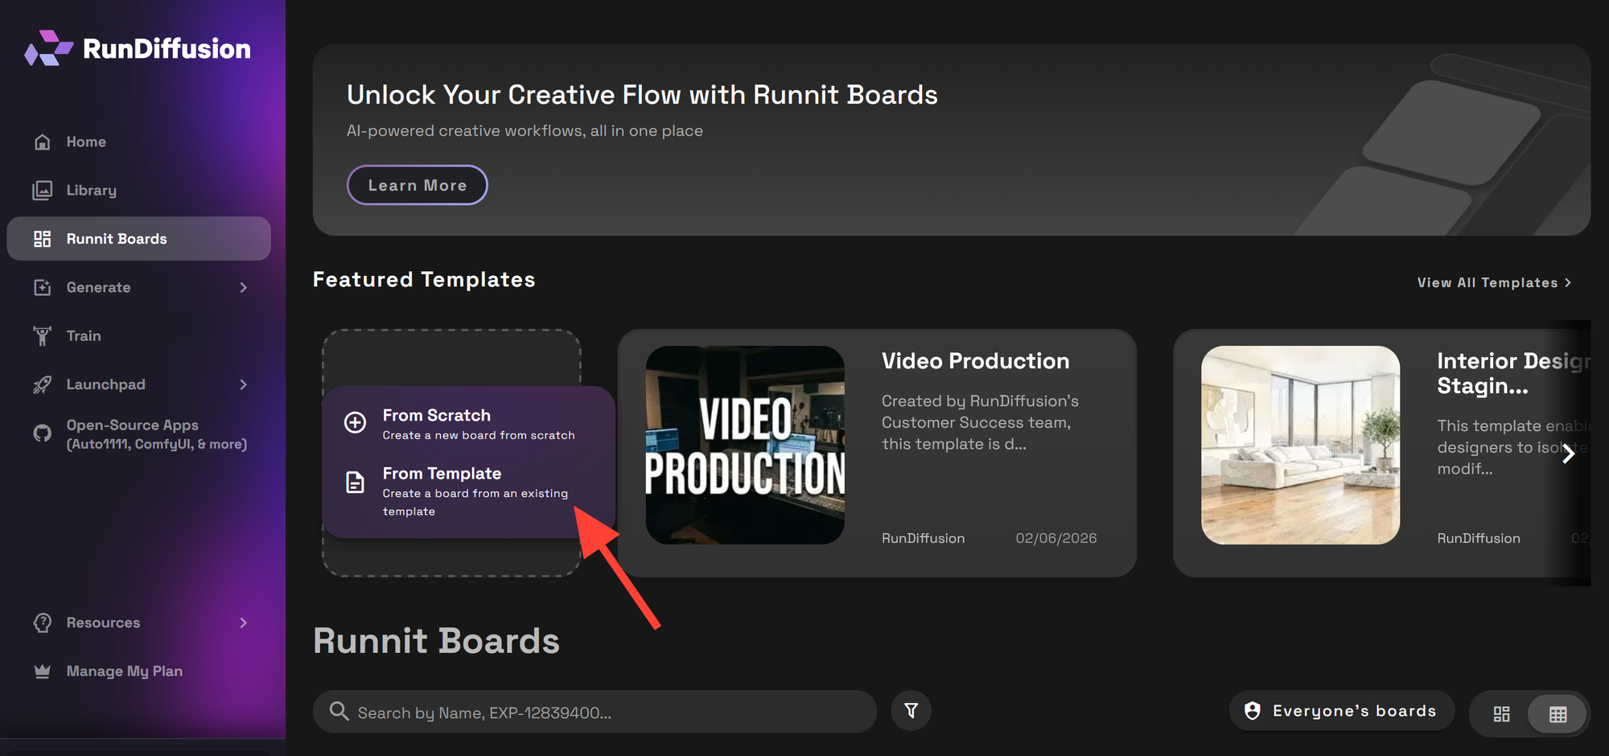Click the From Template document icon
Image resolution: width=1609 pixels, height=756 pixels.
(x=355, y=482)
